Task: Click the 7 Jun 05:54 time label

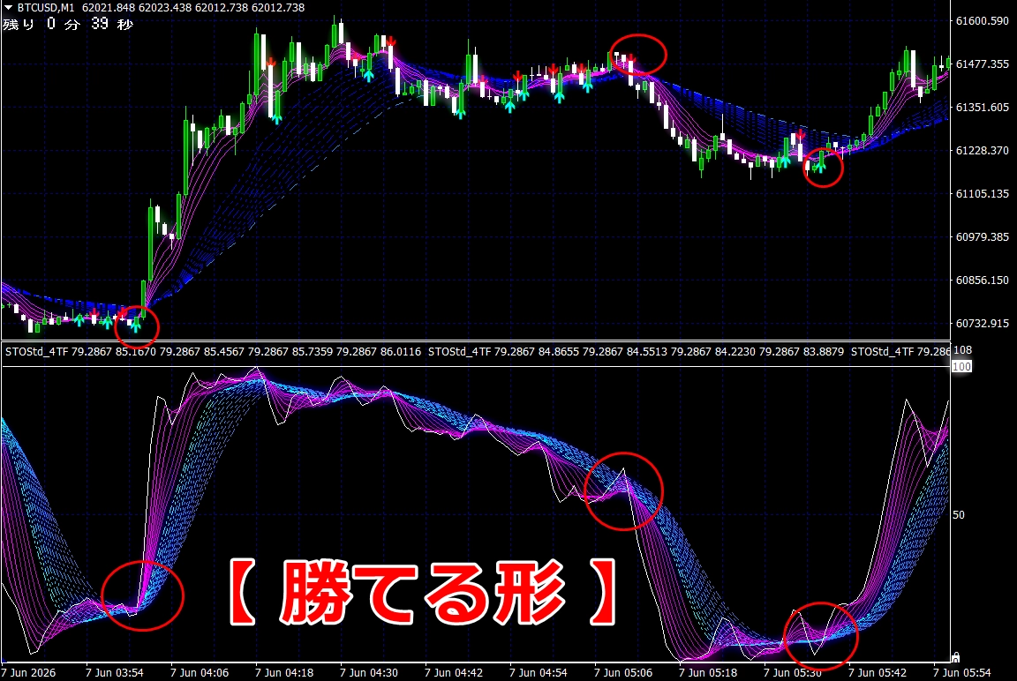Action: [962, 673]
